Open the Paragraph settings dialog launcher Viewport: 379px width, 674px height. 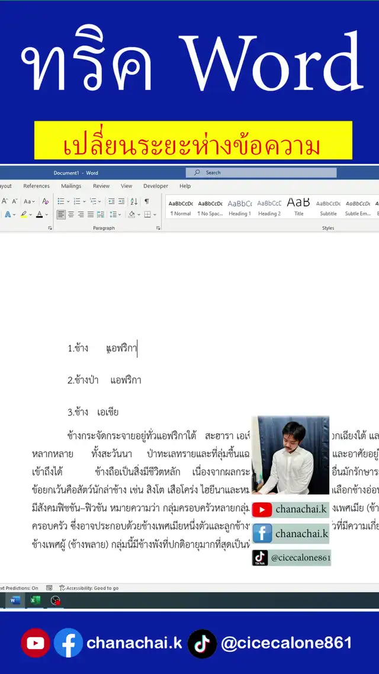[x=158, y=228]
